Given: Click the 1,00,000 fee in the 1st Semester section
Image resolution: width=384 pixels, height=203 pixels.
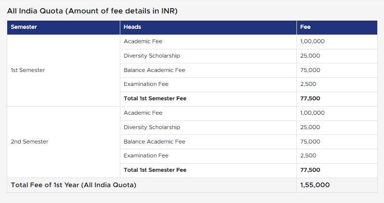Looking at the screenshot, I should coord(312,41).
